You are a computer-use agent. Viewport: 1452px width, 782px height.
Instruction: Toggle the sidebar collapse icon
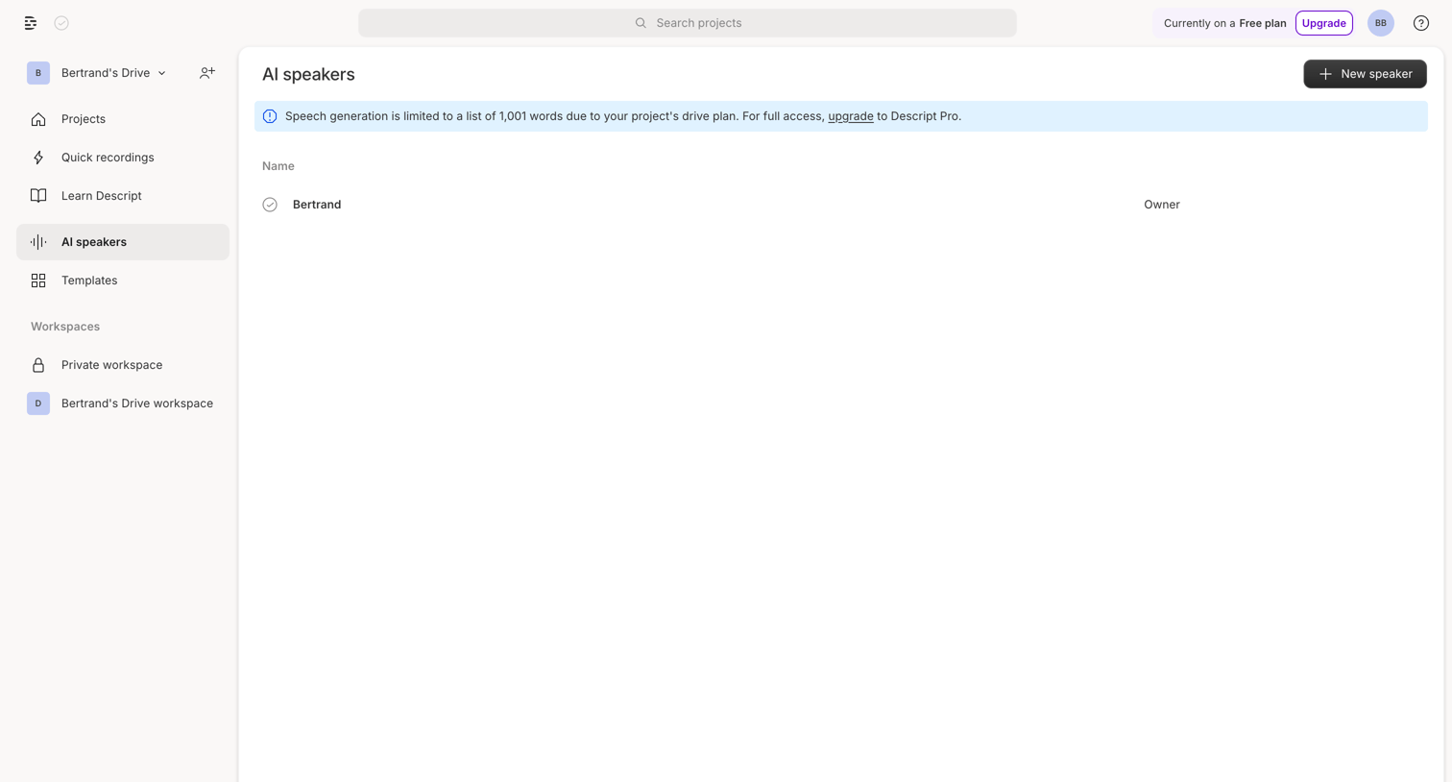[x=31, y=23]
